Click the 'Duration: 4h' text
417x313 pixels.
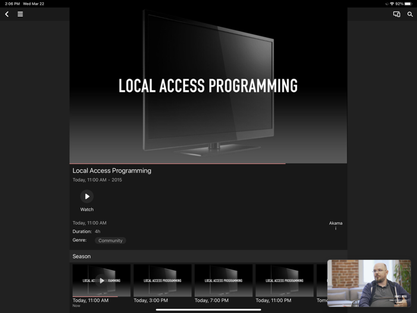(x=86, y=231)
